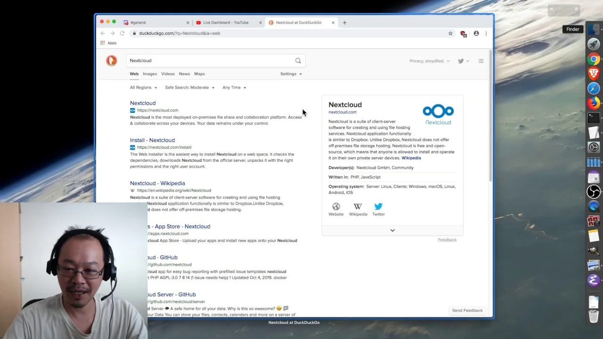The height and width of the screenshot is (339, 603).
Task: Open Chrome from the dock
Action: pyautogui.click(x=594, y=59)
